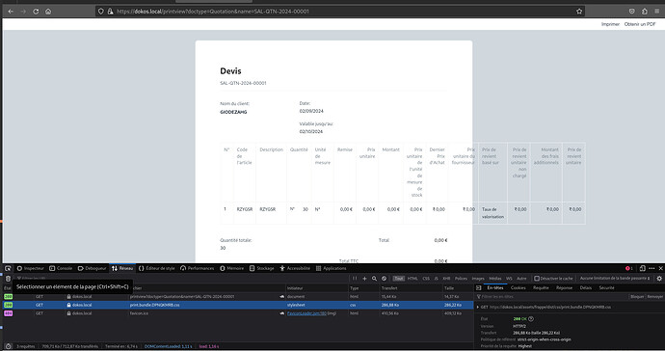Focus the Filtrer les en-têtes field

coord(551,297)
